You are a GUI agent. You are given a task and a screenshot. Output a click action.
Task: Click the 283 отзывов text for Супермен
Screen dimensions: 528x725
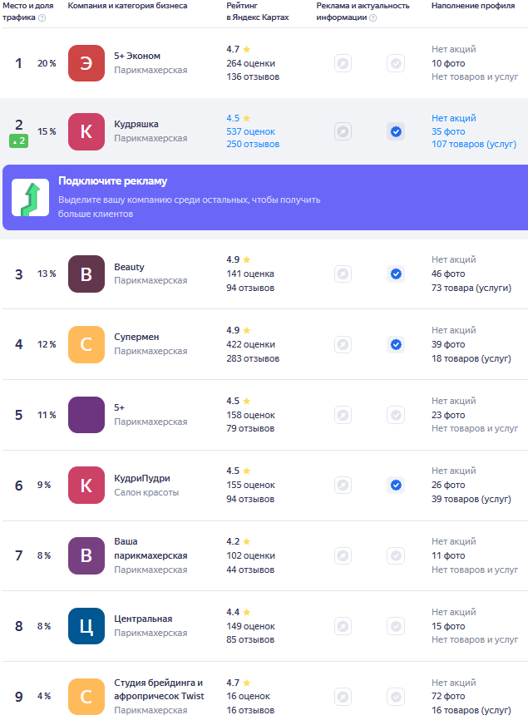tap(253, 358)
